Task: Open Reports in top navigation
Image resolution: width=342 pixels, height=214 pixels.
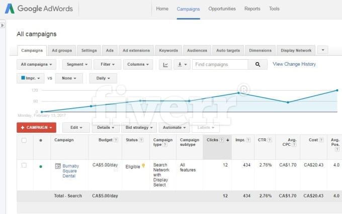Action: pos(252,9)
